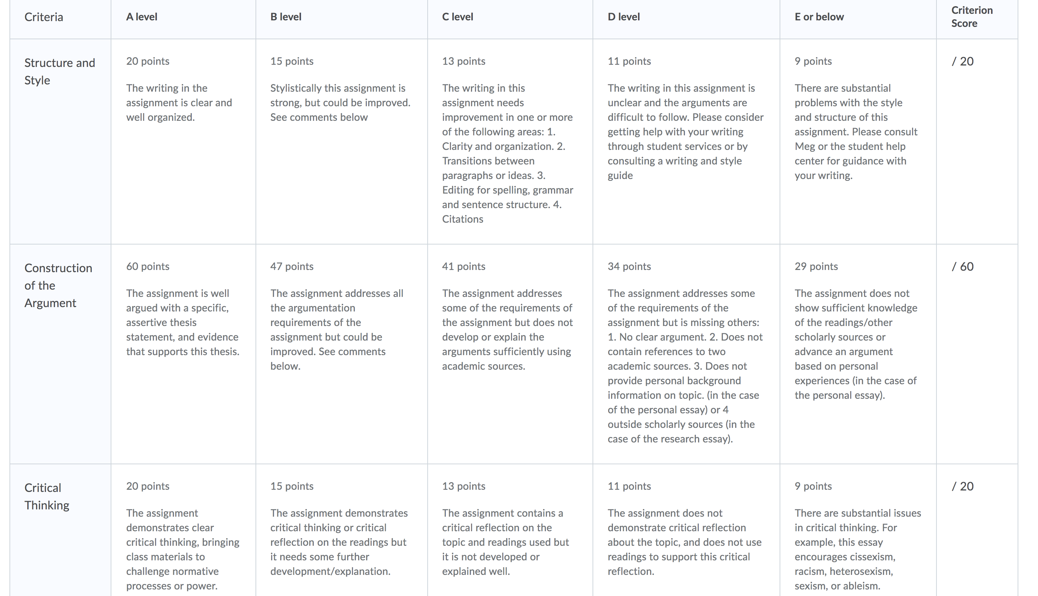Image resolution: width=1038 pixels, height=596 pixels.
Task: Pick the 47 points B level argument rating
Action: coord(341,354)
